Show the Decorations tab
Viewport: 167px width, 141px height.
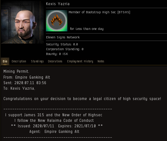pyautogui.click(x=55, y=61)
